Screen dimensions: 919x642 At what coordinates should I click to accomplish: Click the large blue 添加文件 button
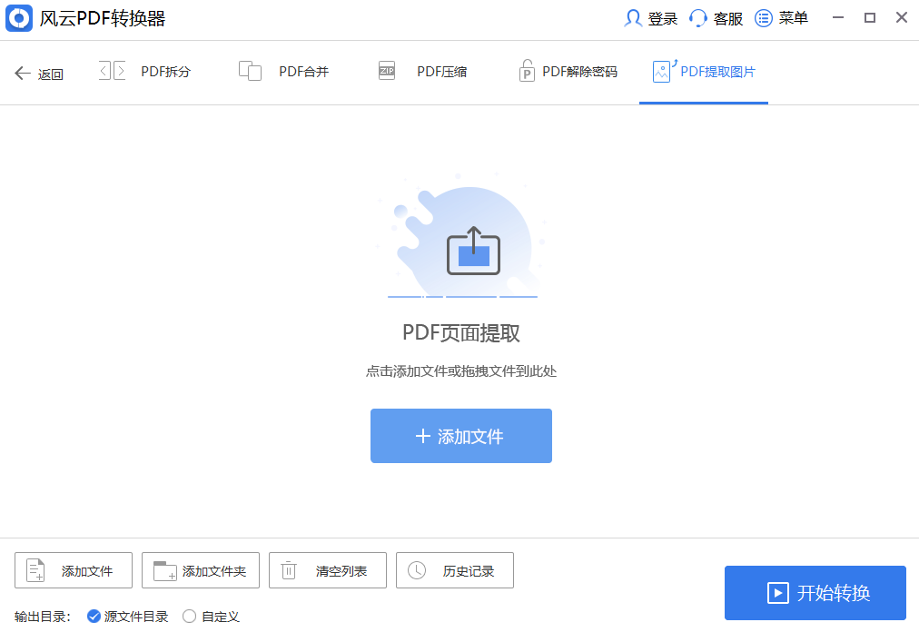pos(461,436)
